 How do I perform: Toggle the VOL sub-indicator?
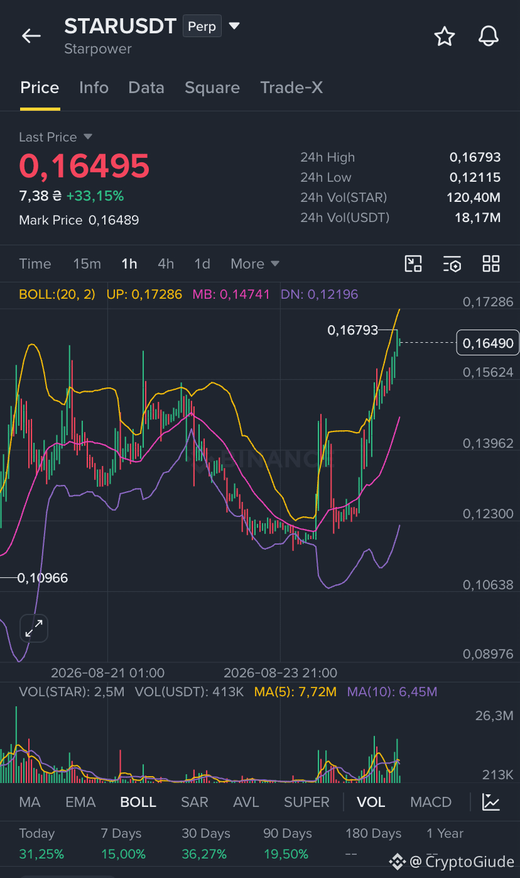pyautogui.click(x=371, y=802)
